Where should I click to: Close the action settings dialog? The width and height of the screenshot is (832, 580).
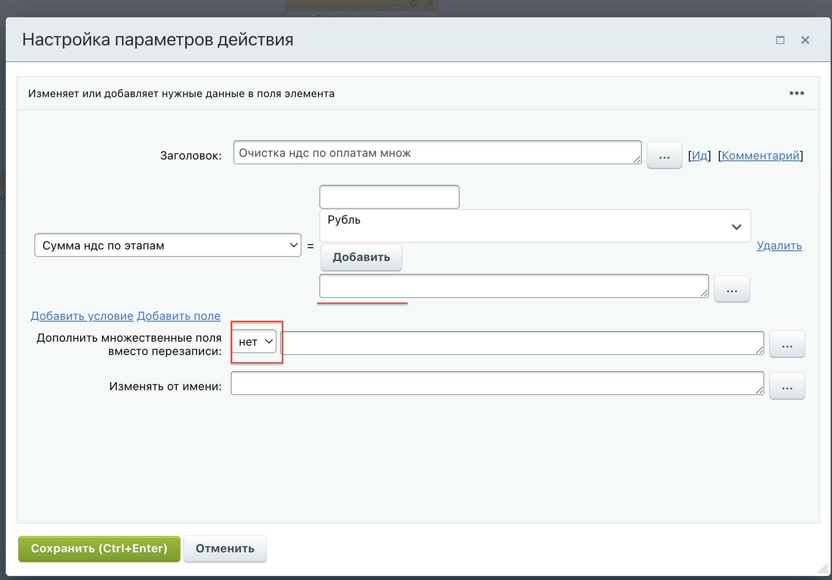pyautogui.click(x=805, y=40)
